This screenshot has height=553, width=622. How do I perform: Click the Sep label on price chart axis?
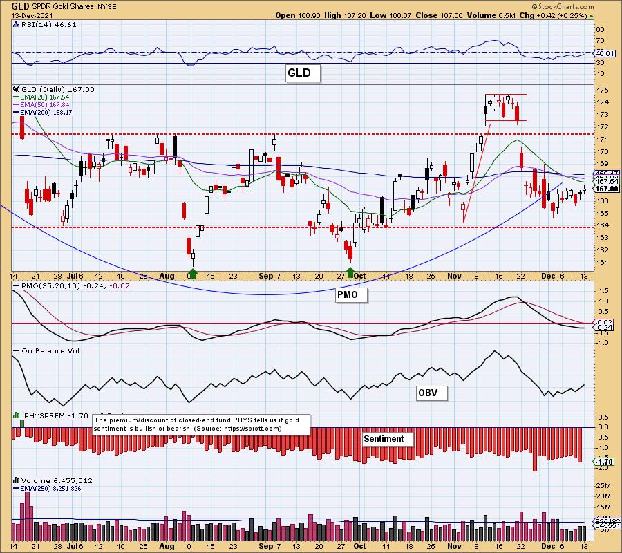[x=265, y=276]
